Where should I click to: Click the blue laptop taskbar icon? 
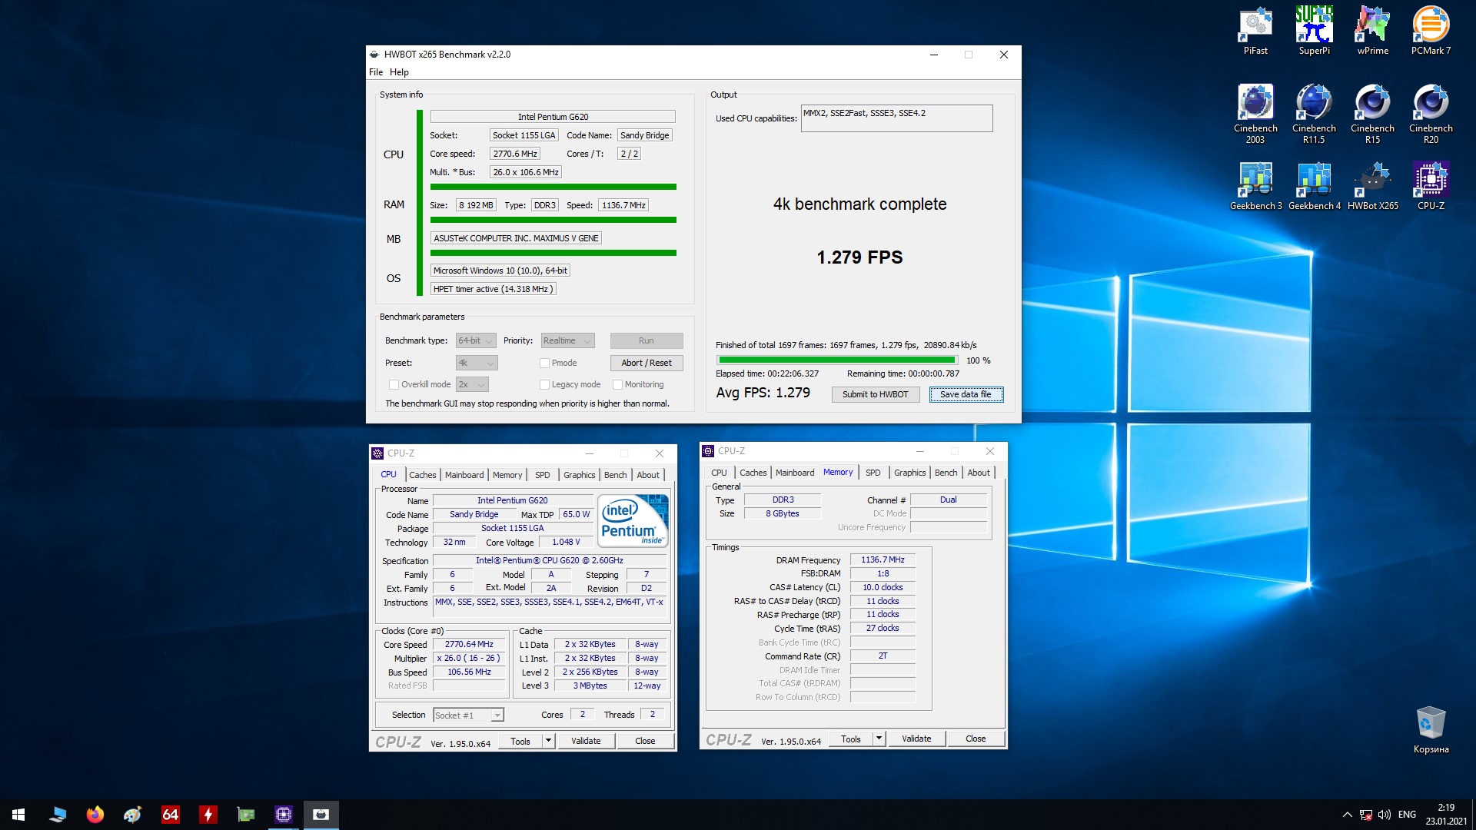pyautogui.click(x=58, y=815)
